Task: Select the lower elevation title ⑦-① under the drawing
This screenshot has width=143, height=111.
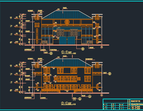Action: 66,103
